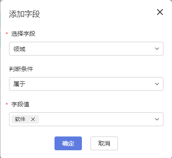Viewport: 172px width, 158px height.
Task: Open the 属于 condition dropdown chevron
Action: tap(157, 84)
